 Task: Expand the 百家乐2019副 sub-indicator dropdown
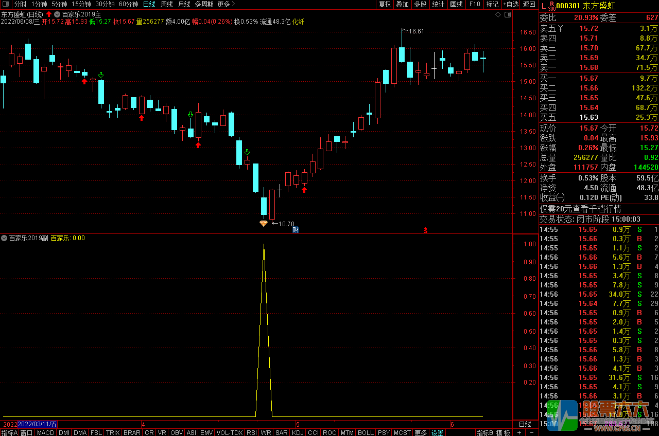(5, 238)
